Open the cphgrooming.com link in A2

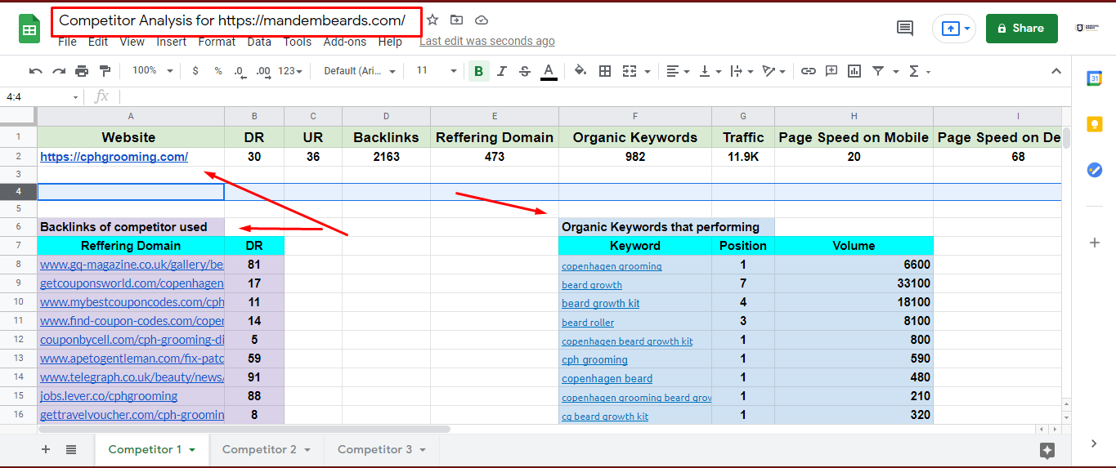[x=114, y=157]
